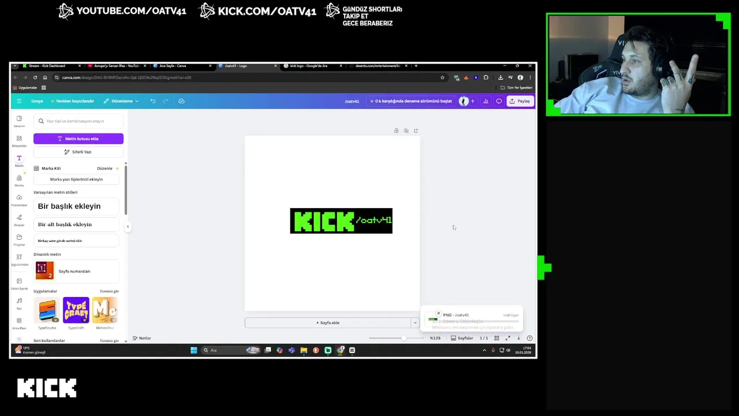739x416 pixels.
Task: Dismiss the PNG download notification
Action: [x=438, y=314]
